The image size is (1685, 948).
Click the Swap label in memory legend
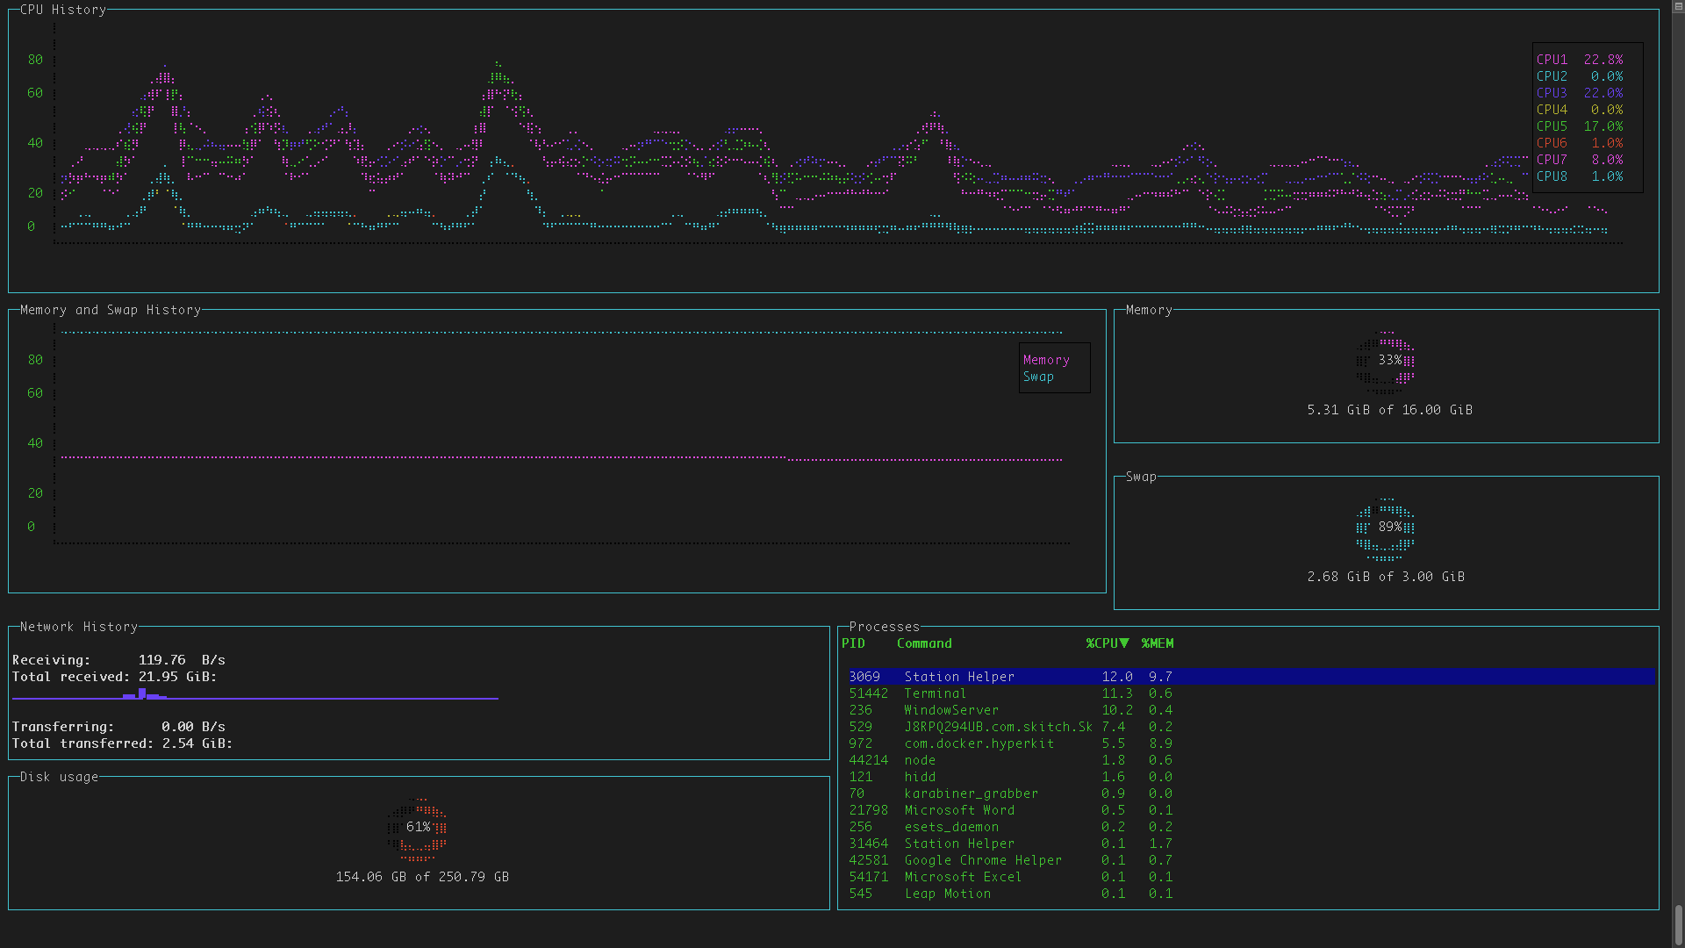tap(1038, 377)
